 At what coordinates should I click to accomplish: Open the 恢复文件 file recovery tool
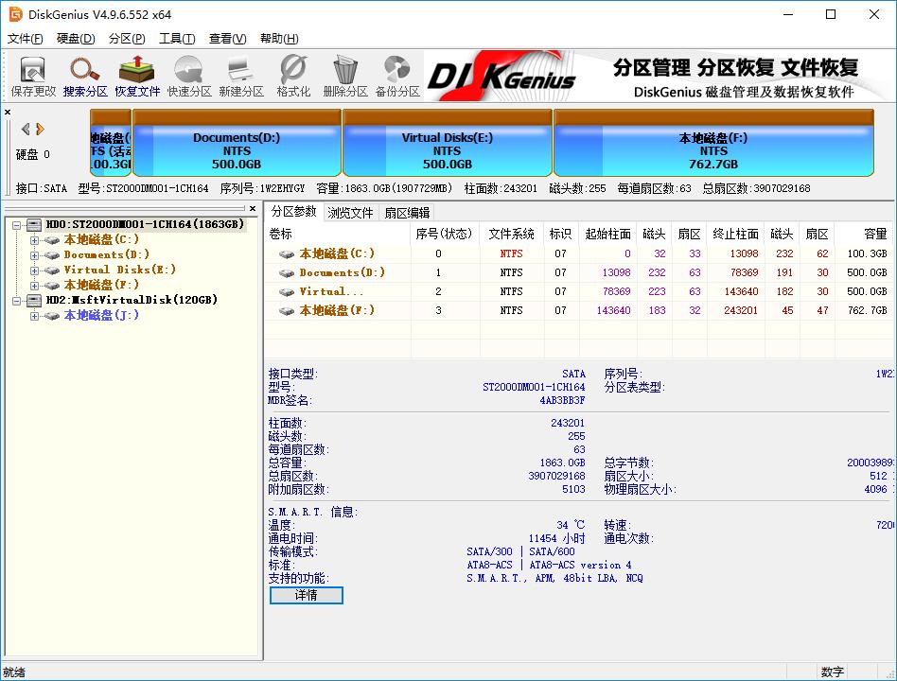(136, 76)
